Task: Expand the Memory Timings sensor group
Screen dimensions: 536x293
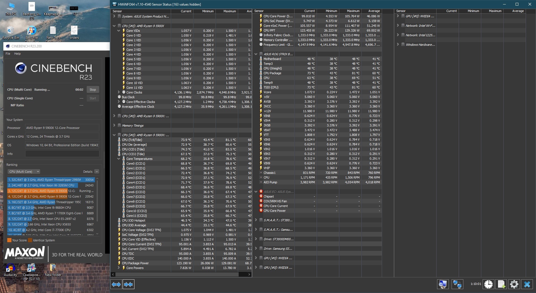Action: tap(114, 126)
